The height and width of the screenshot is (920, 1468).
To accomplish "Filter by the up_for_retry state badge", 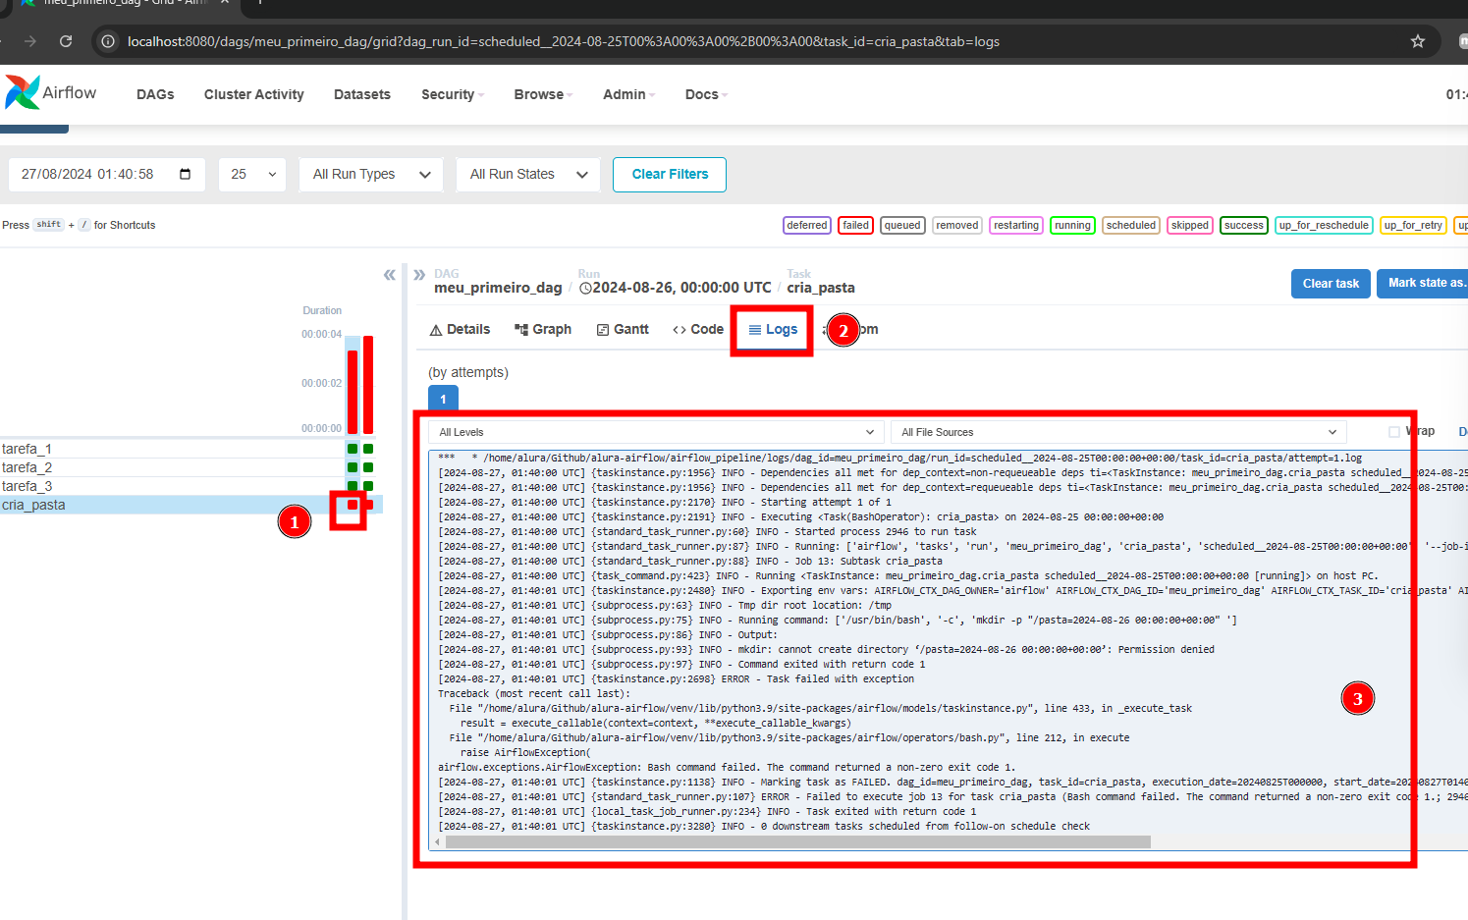I will point(1413,225).
